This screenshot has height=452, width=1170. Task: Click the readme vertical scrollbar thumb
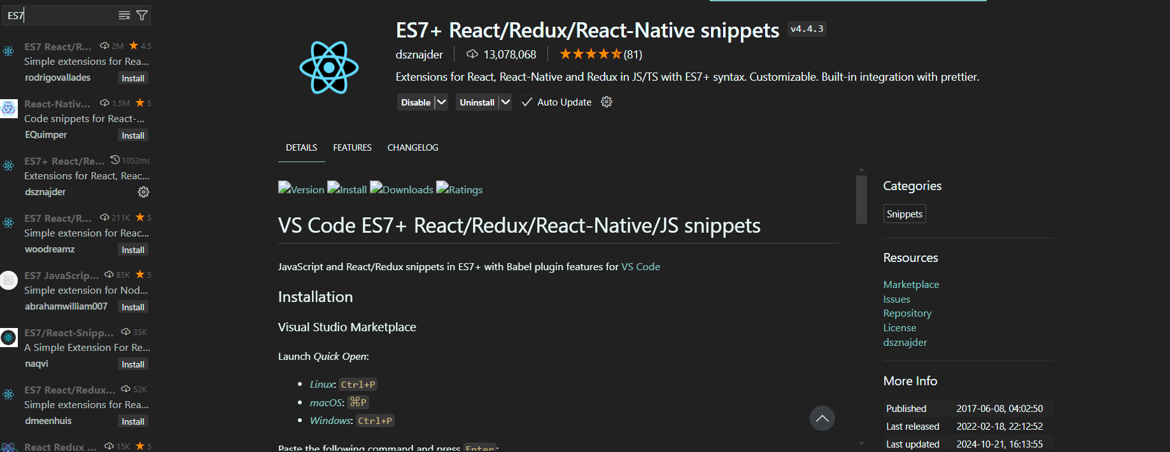861,200
